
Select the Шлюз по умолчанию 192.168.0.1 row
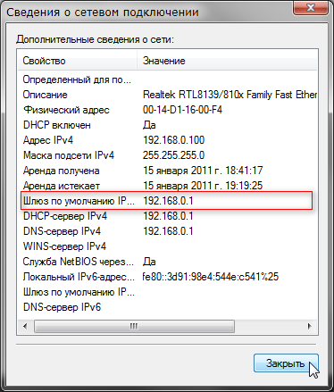pos(168,201)
